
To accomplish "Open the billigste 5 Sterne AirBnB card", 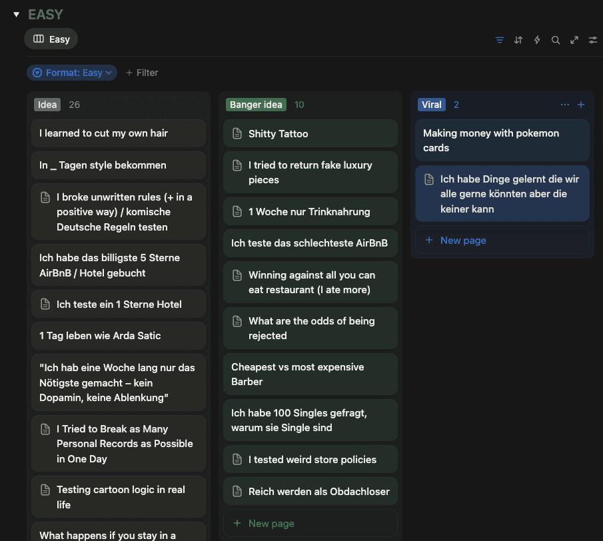I will click(119, 265).
